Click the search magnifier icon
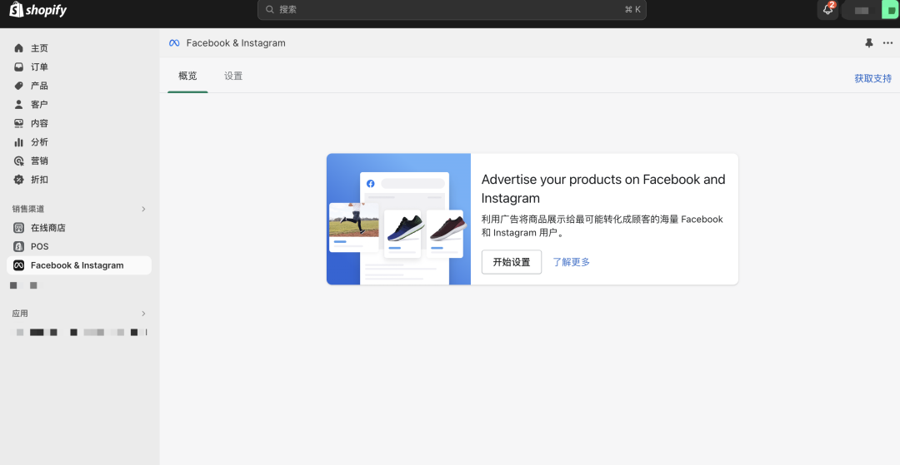The image size is (900, 465). [270, 10]
